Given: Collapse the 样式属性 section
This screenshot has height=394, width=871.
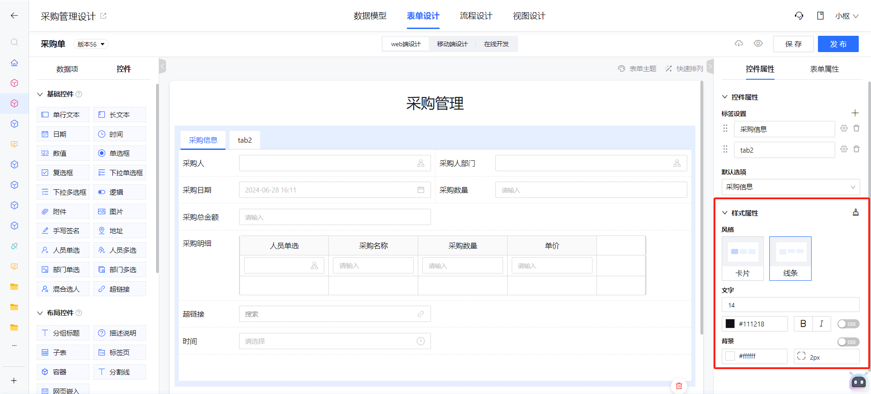Looking at the screenshot, I should (725, 213).
